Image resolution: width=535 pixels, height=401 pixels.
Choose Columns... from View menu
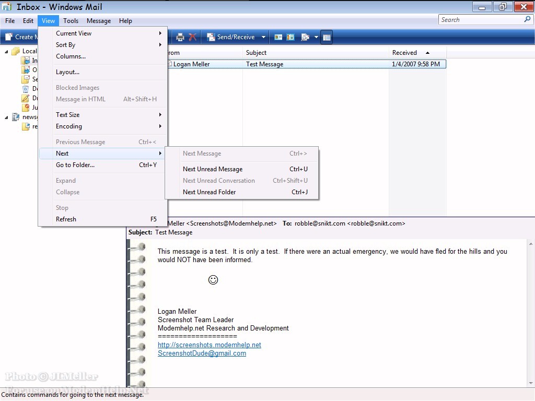(x=102, y=56)
